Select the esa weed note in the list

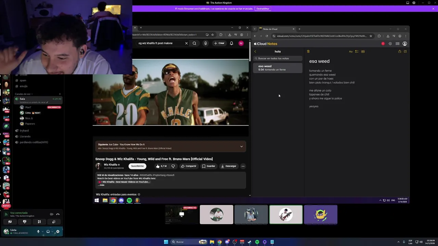(278, 68)
